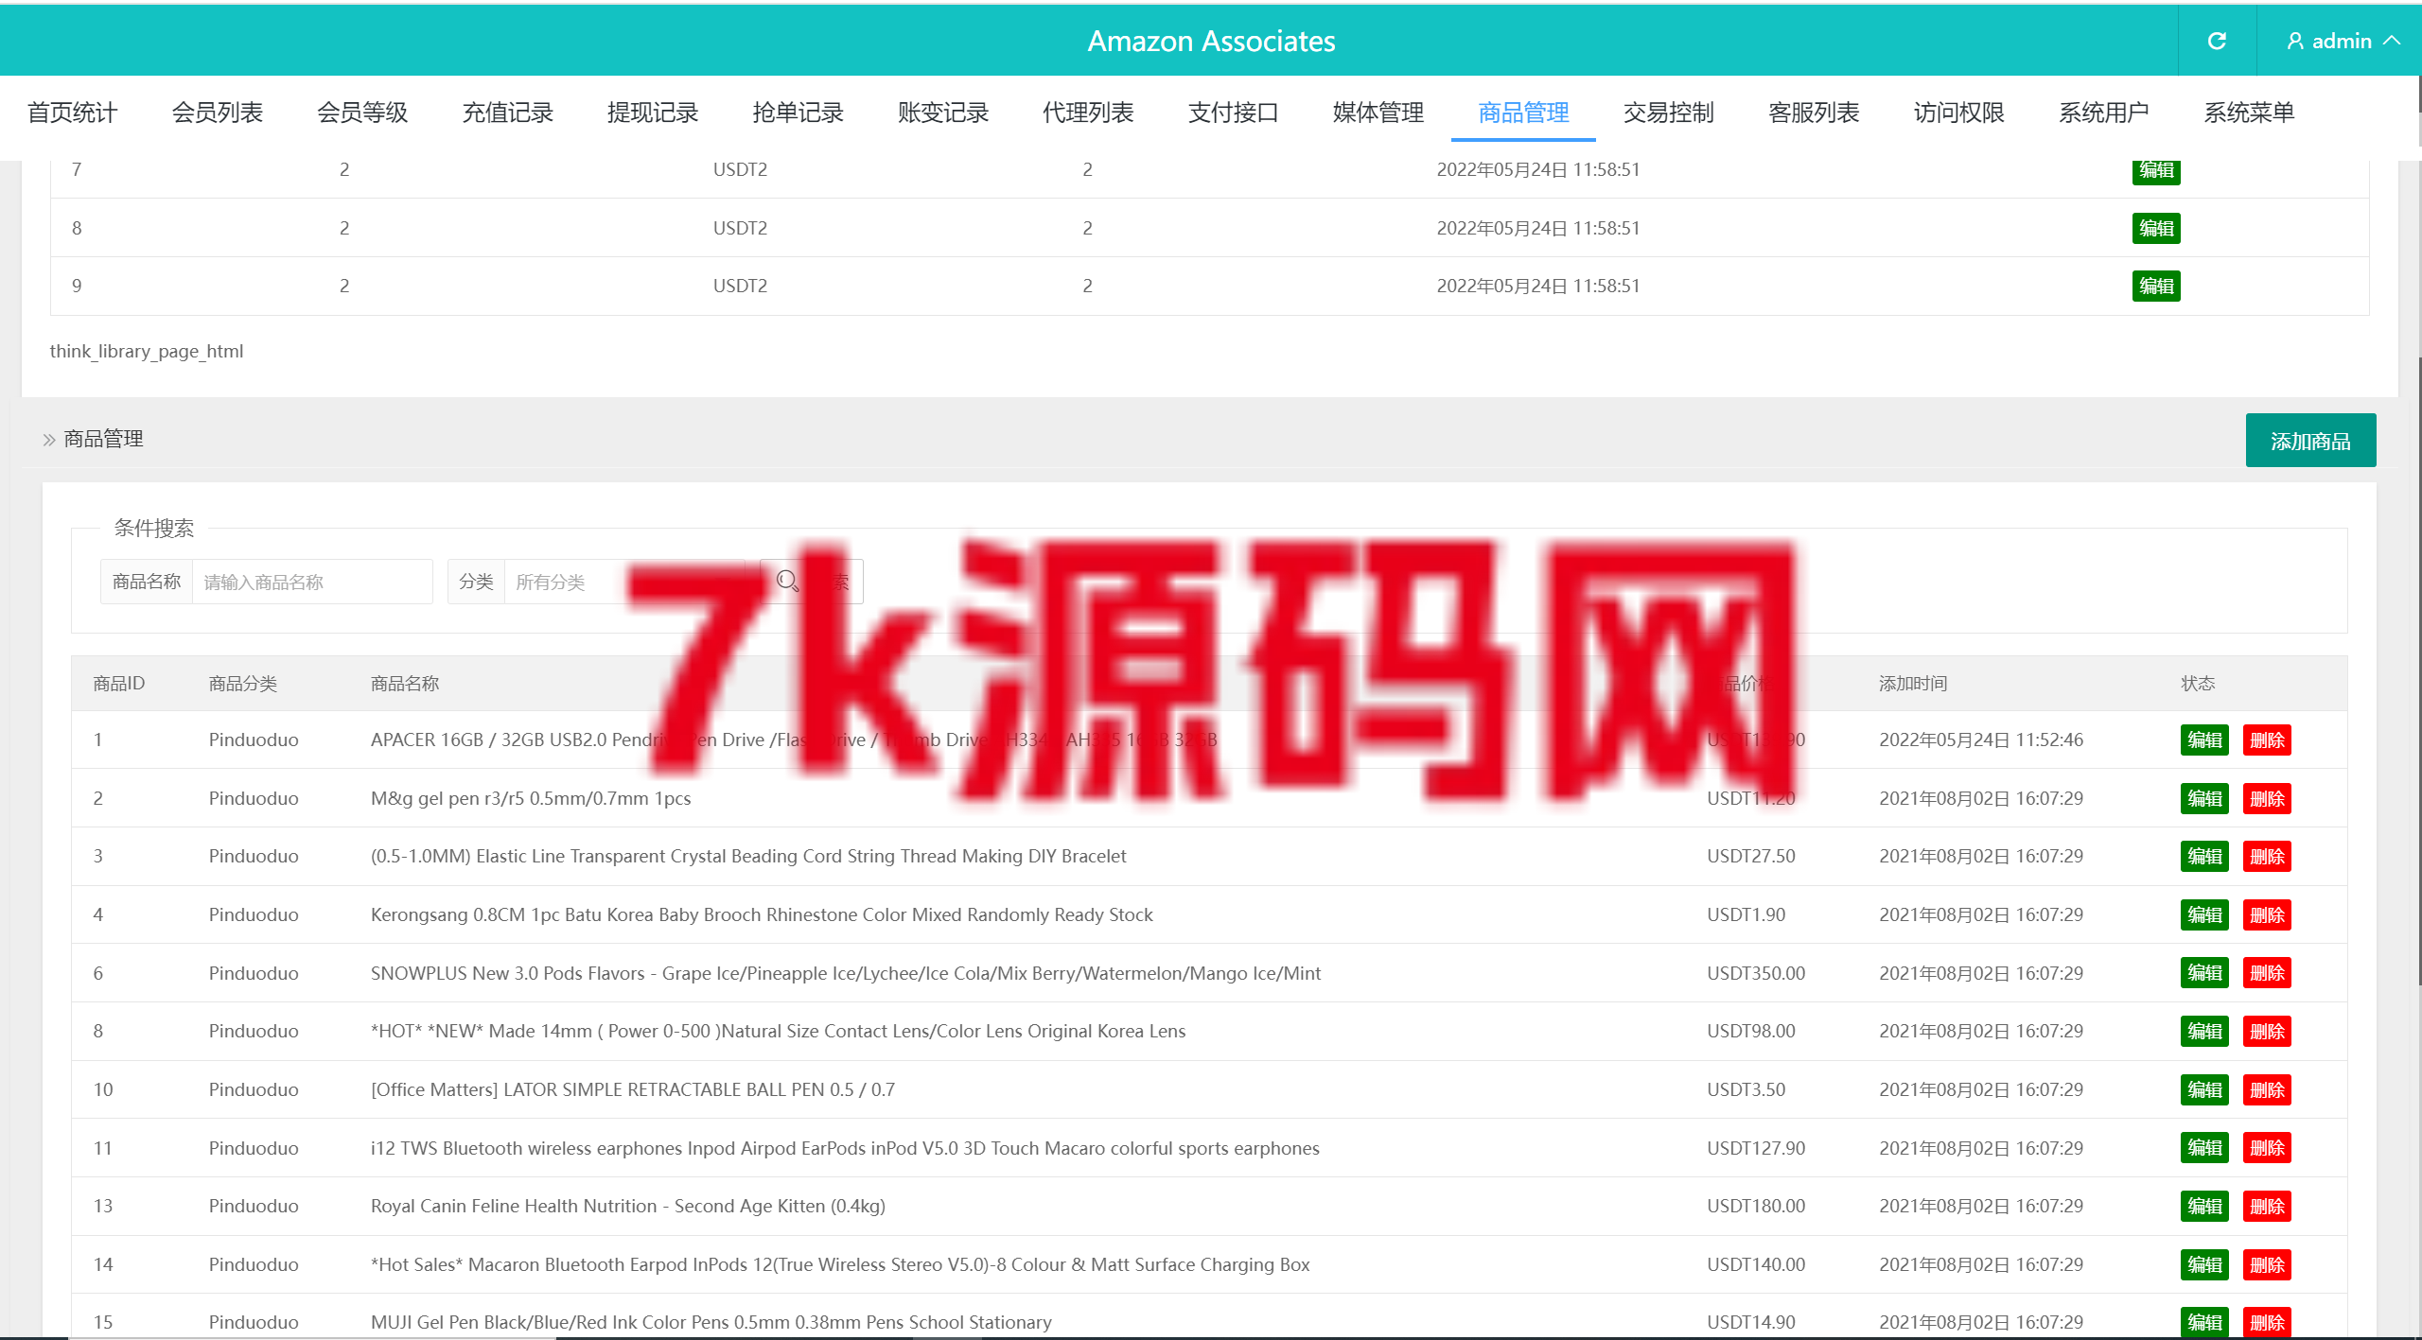Delete the Contact Lens product row
Viewport: 2422px width, 1340px height.
(x=2267, y=1032)
